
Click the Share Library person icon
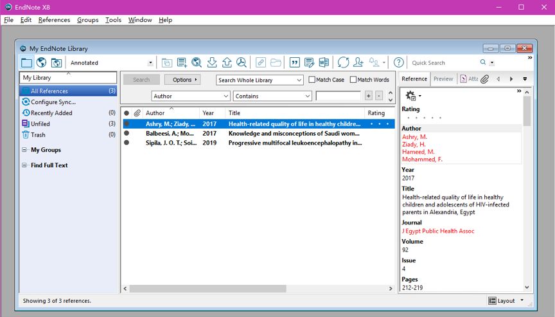click(358, 62)
